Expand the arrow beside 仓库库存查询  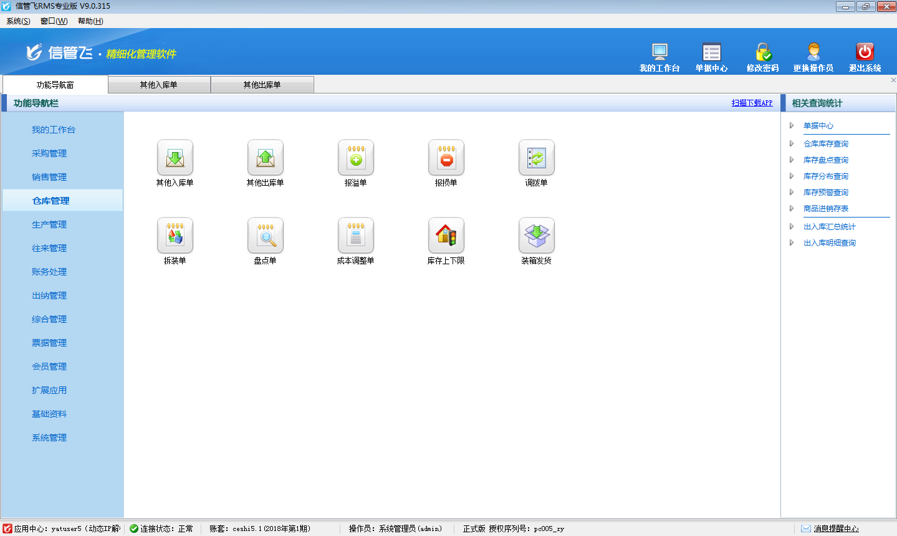point(792,144)
